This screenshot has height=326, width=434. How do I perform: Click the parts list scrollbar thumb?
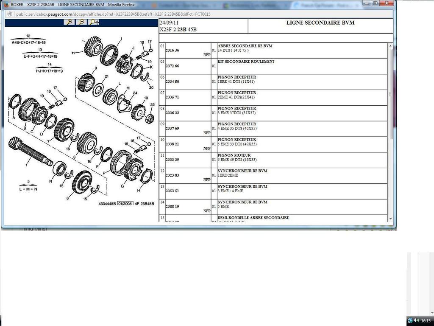[390, 94]
